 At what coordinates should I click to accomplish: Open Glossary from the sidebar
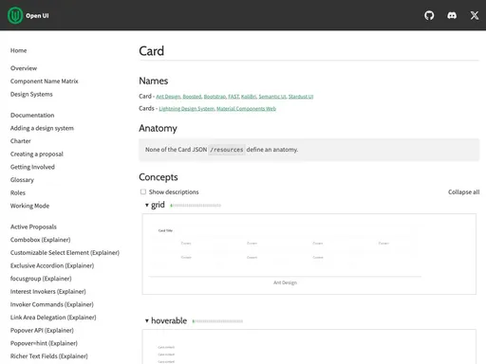[x=22, y=180]
